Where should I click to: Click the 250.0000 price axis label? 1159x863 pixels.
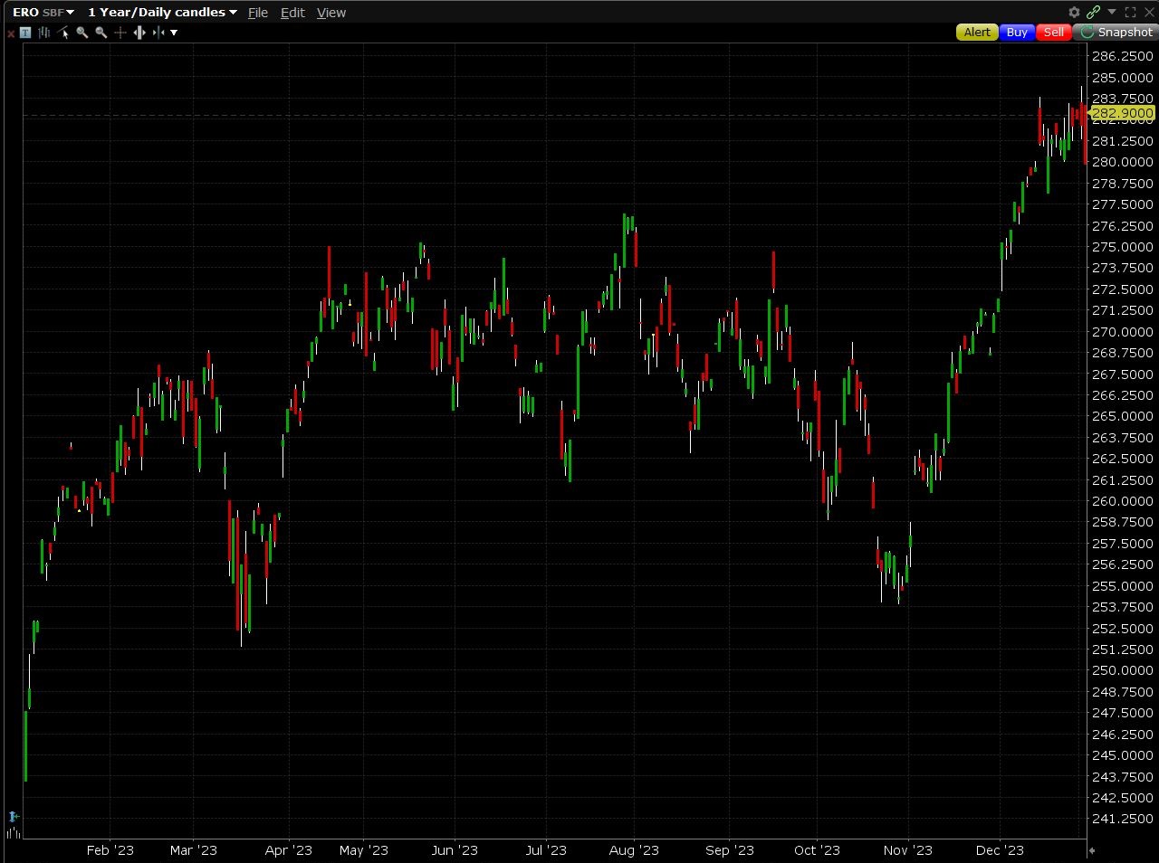click(x=1123, y=670)
